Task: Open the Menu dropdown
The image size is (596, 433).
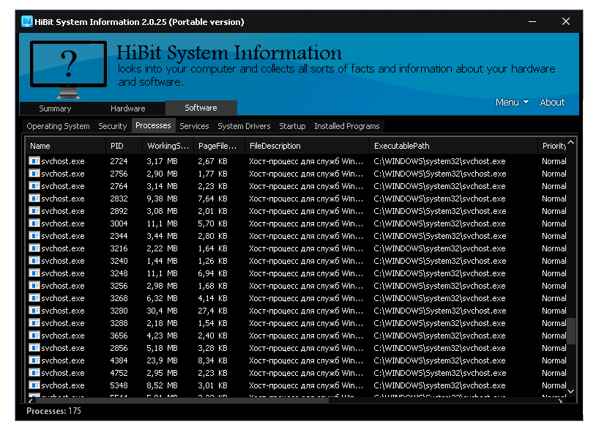Action: pos(512,103)
